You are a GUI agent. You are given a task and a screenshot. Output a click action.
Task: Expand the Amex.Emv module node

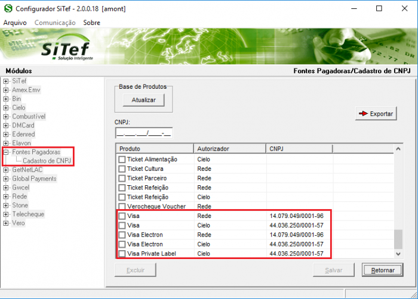(5, 90)
